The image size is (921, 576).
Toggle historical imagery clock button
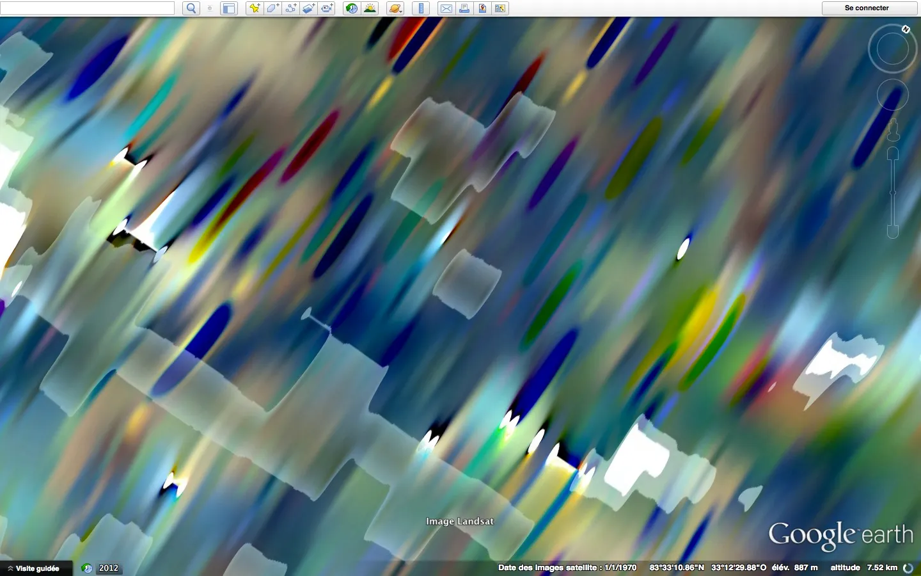pyautogui.click(x=351, y=8)
